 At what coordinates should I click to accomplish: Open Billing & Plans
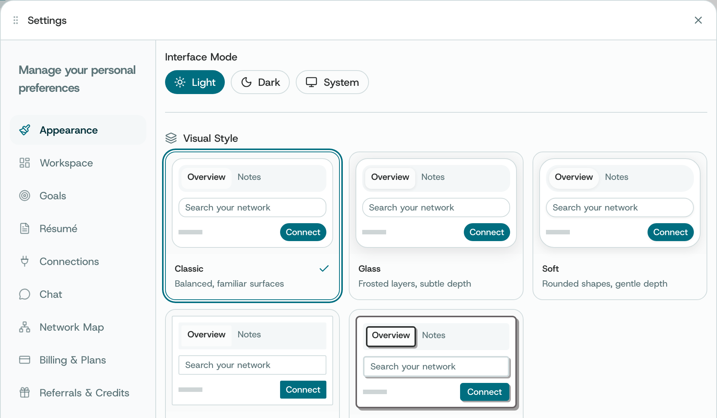click(78, 360)
